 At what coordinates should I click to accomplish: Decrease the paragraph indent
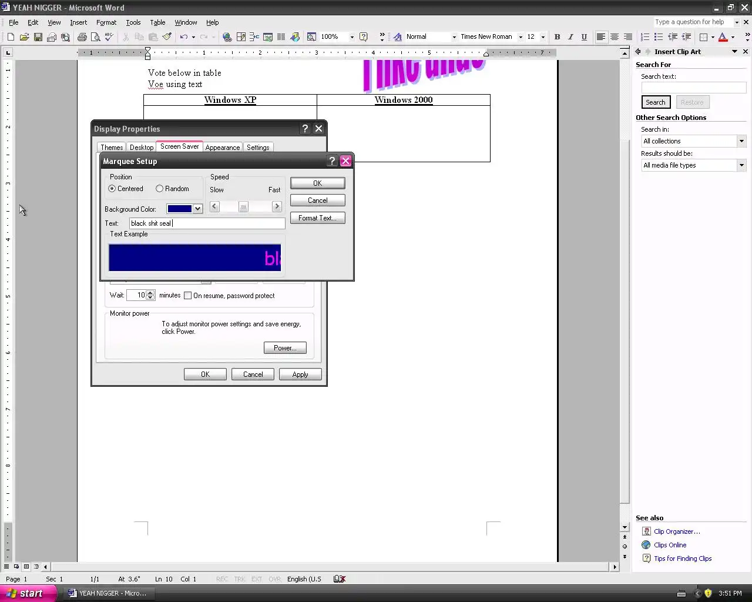point(673,36)
